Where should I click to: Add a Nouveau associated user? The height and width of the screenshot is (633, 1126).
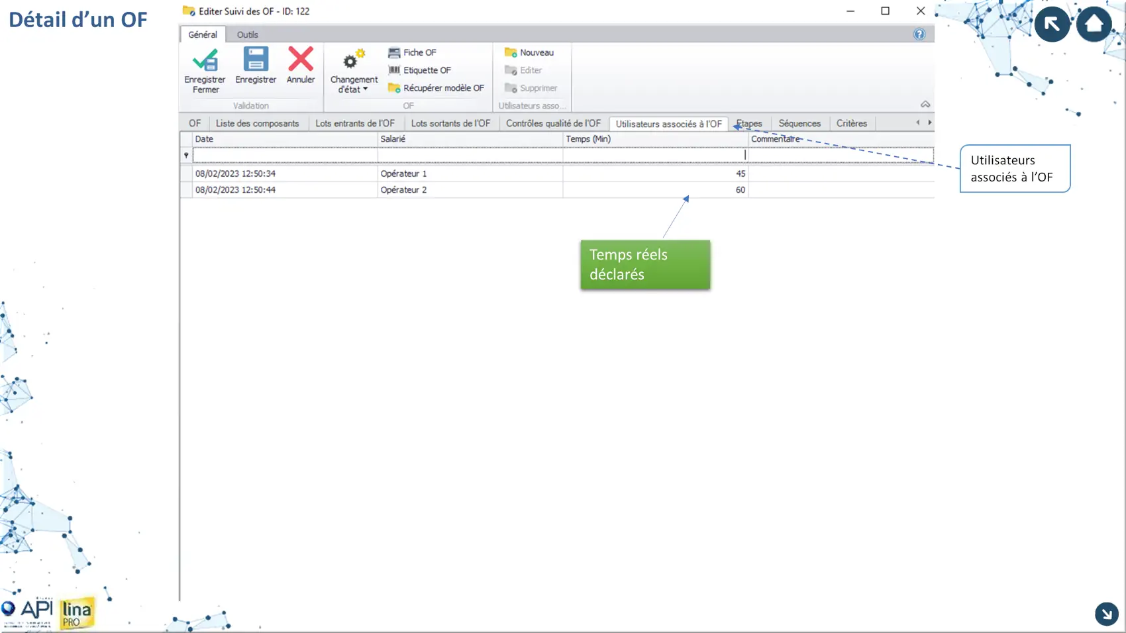coord(529,52)
